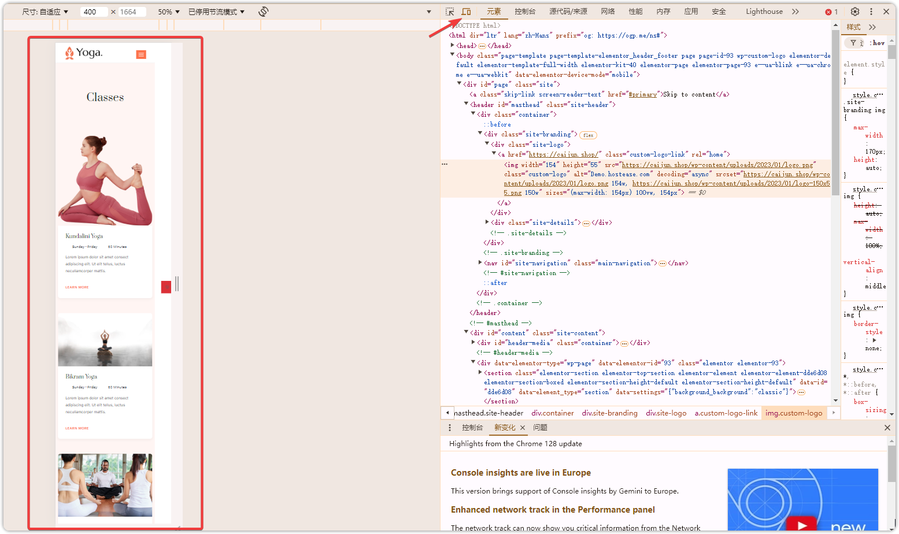Open the #primary skip-link href
Viewport: 899px width, 534px height.
coord(642,94)
